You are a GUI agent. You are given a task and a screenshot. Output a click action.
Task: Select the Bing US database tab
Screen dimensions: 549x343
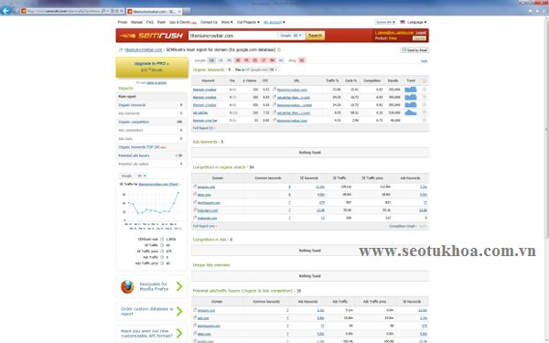[302, 60]
